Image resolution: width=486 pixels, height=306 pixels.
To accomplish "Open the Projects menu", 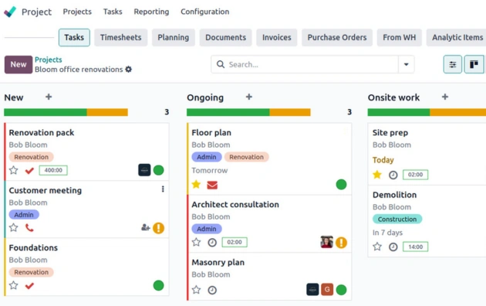I will pyautogui.click(x=77, y=12).
